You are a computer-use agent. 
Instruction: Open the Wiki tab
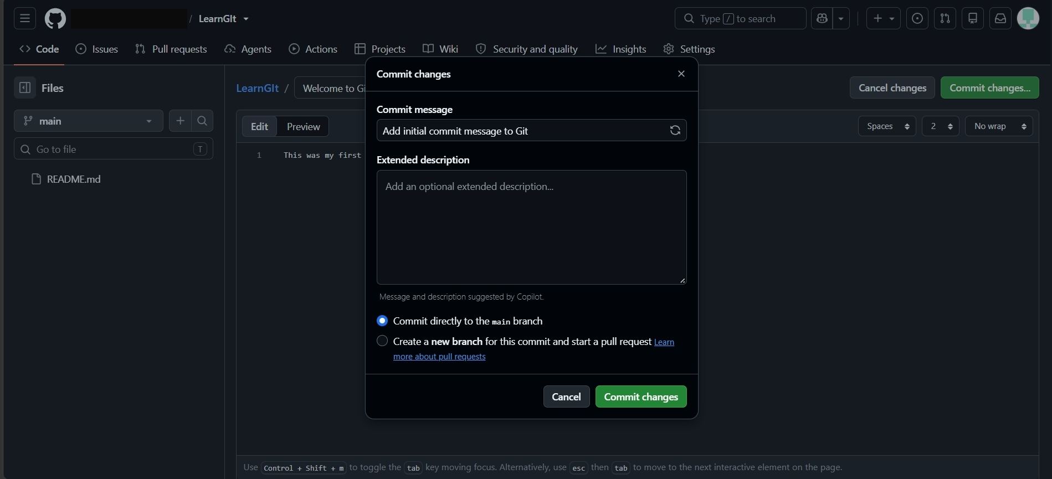[440, 49]
